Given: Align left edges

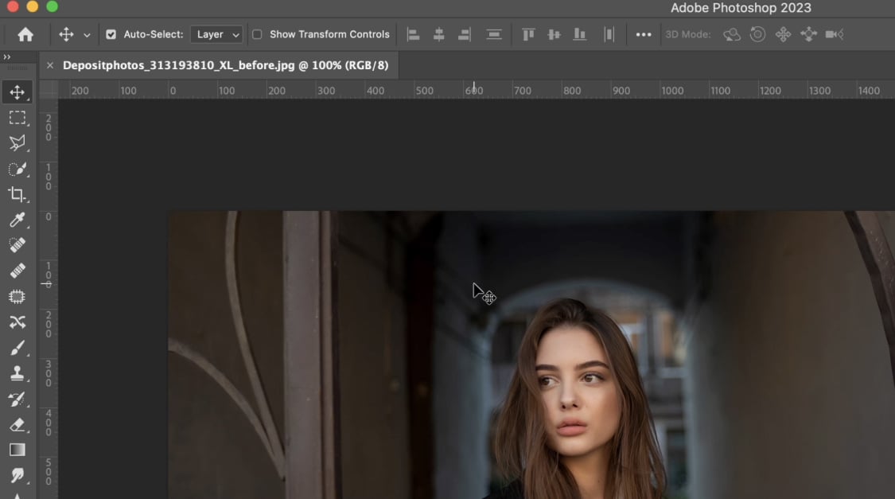Looking at the screenshot, I should (x=413, y=34).
